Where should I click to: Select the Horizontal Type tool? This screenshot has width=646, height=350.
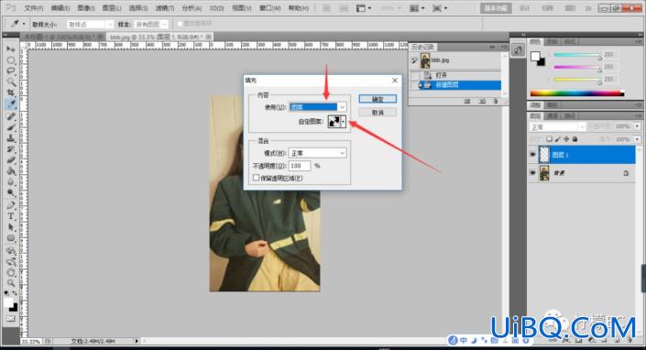click(x=11, y=216)
